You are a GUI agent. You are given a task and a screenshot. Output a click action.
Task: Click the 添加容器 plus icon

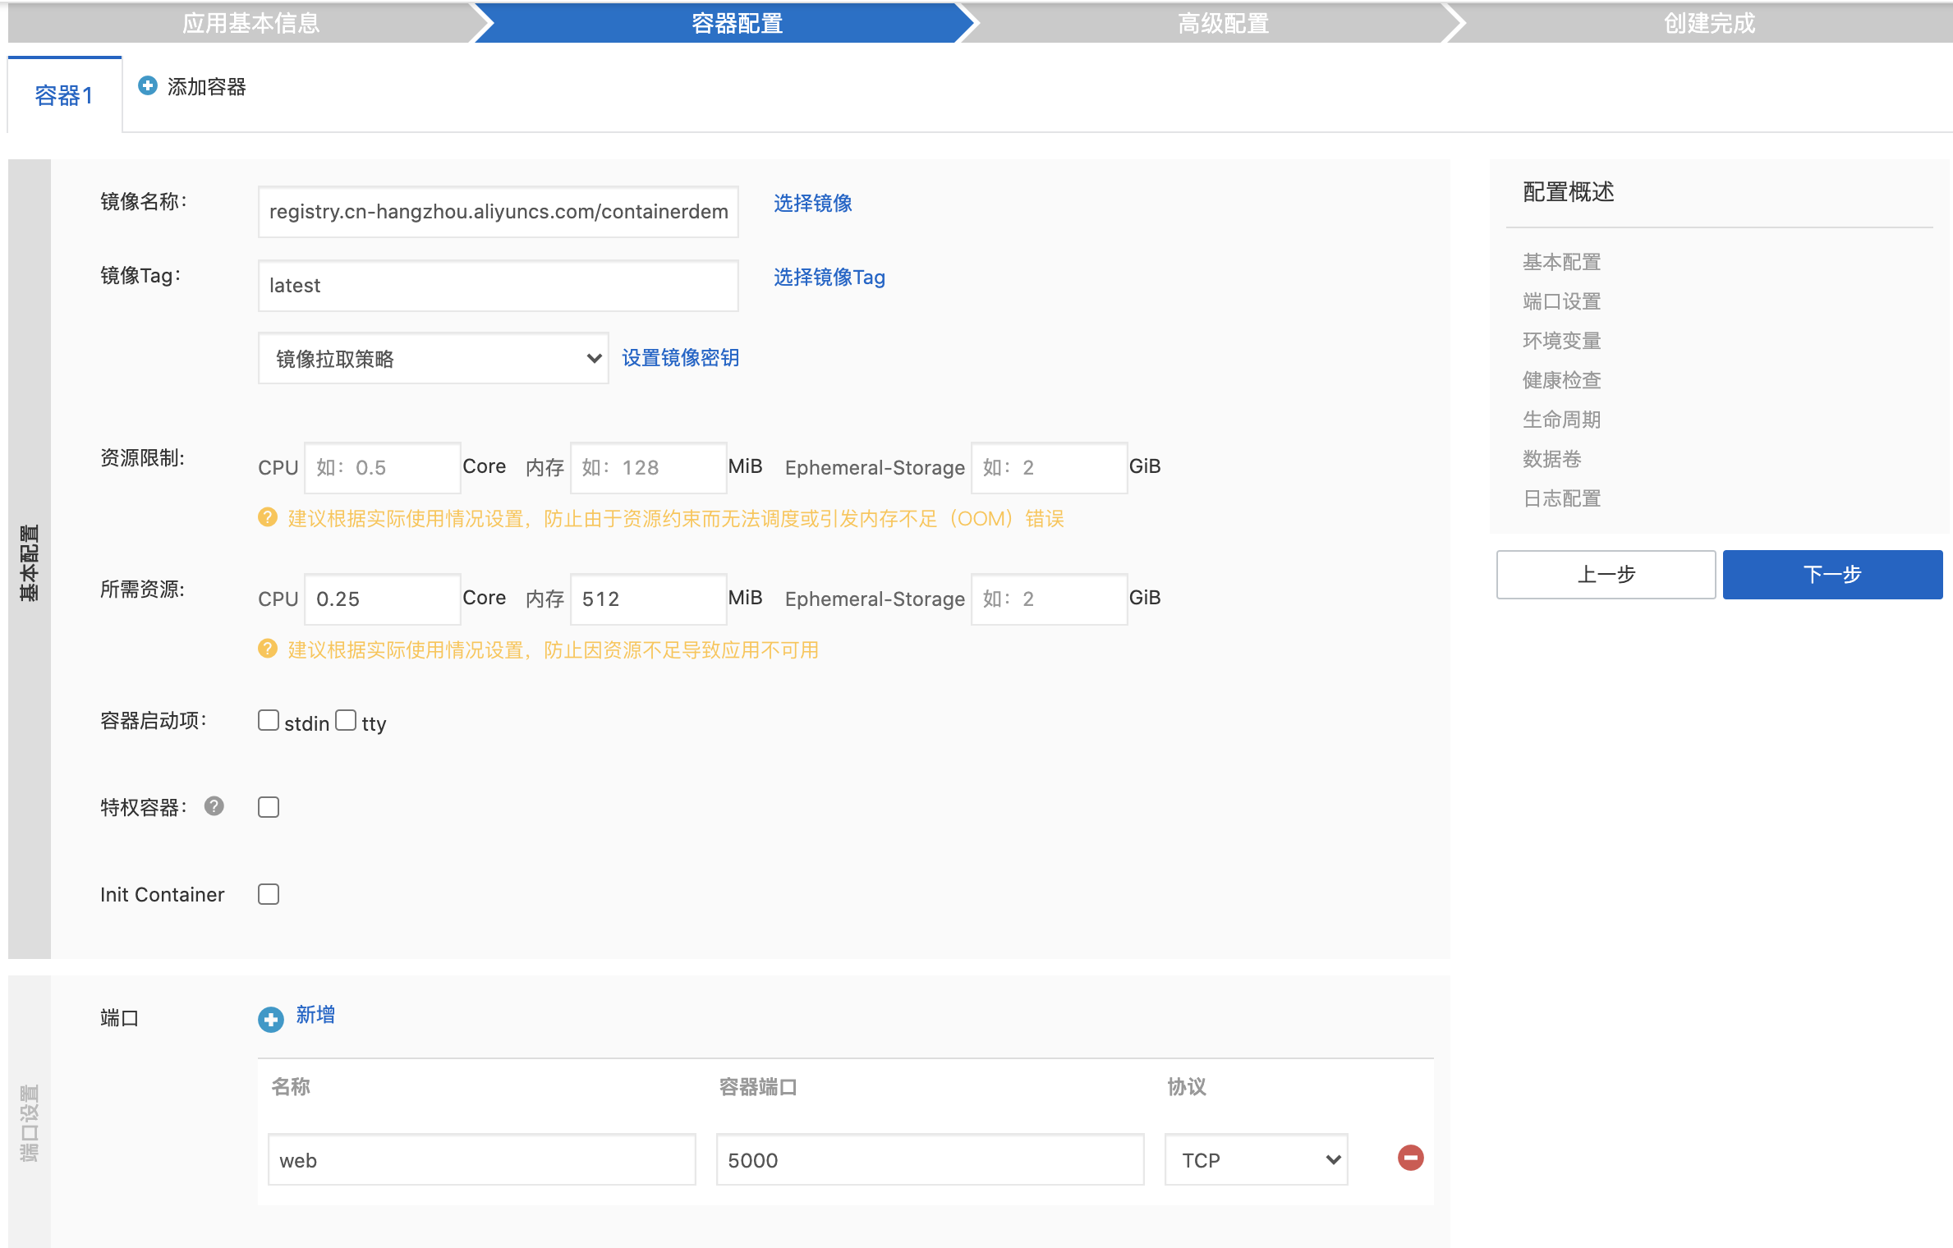(146, 85)
